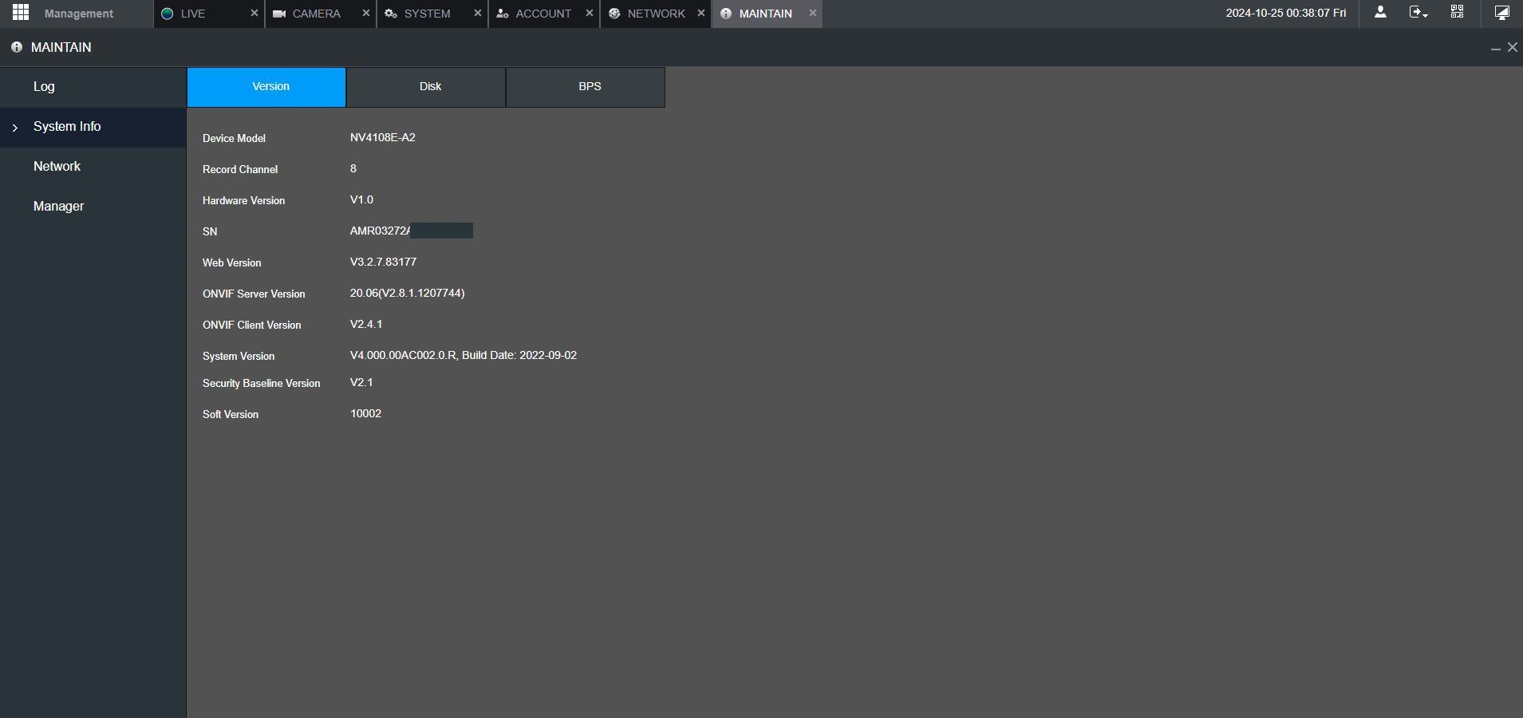Click the LIVE tab globe icon
Viewport: 1523px width, 718px height.
pyautogui.click(x=168, y=14)
